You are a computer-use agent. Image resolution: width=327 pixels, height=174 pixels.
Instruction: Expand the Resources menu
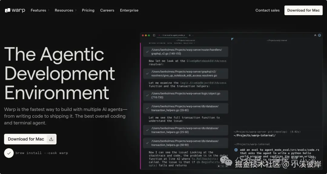tap(65, 10)
